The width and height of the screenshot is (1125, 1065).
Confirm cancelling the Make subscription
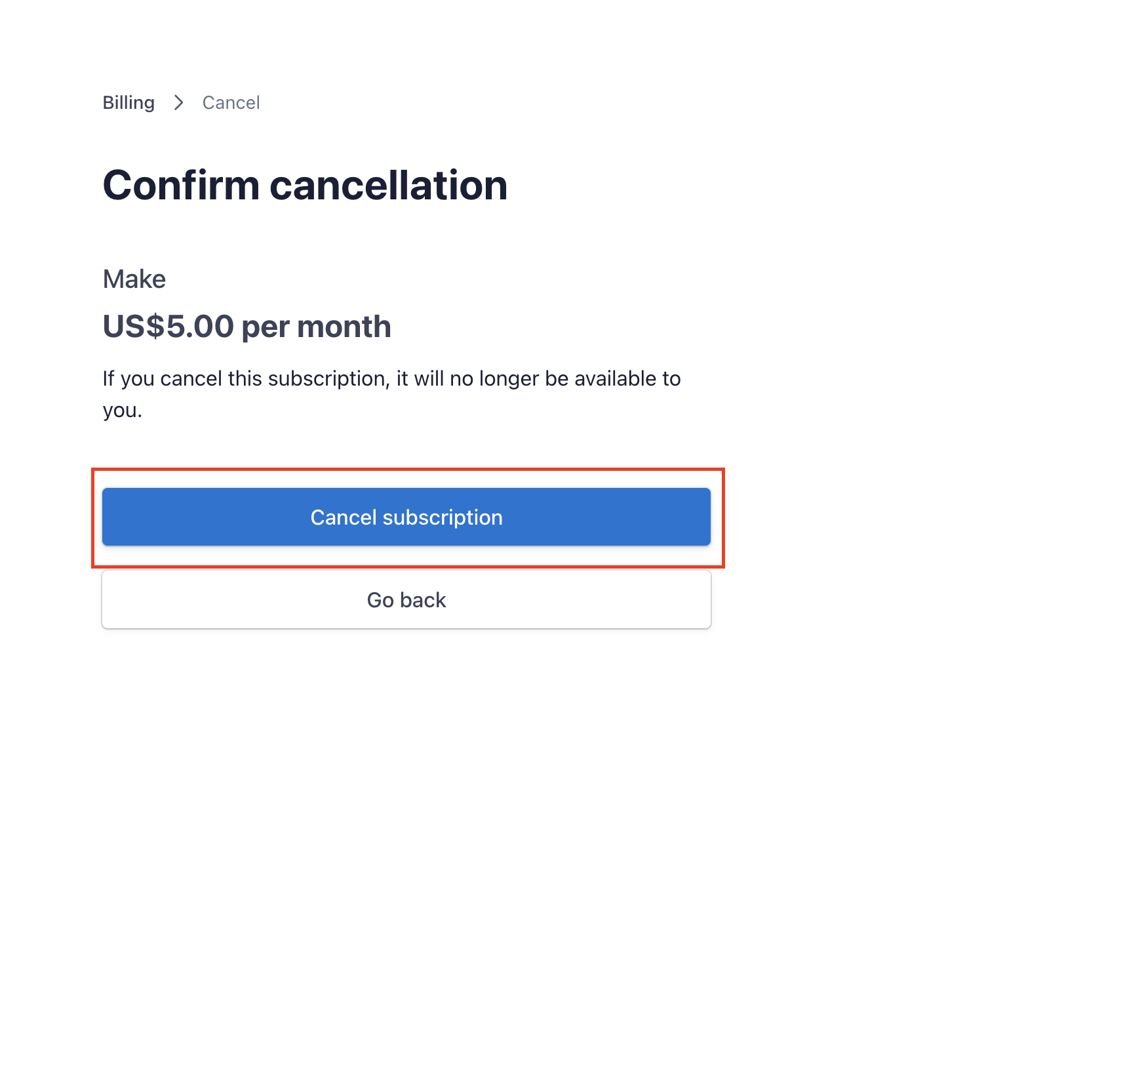click(x=406, y=517)
